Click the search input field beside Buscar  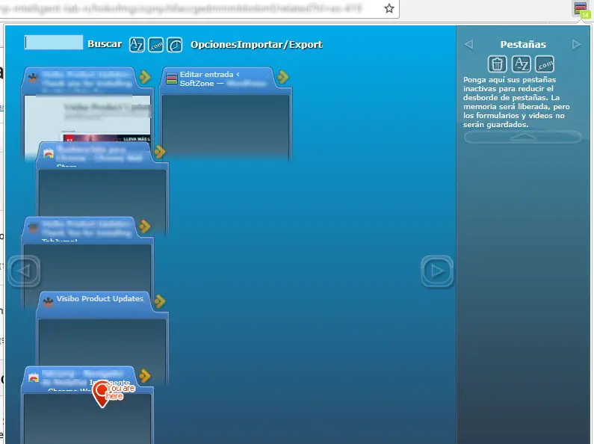[54, 43]
